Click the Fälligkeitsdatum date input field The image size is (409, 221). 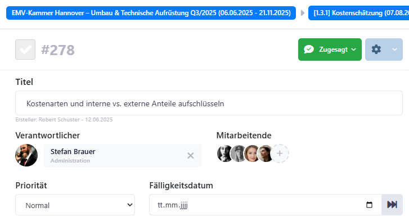coord(266,205)
